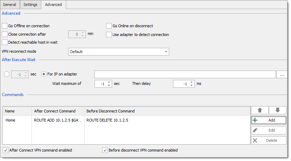Image resolution: width=291 pixels, height=161 pixels.
Task: Open the adapter browse ellipsis button
Action: pyautogui.click(x=282, y=74)
